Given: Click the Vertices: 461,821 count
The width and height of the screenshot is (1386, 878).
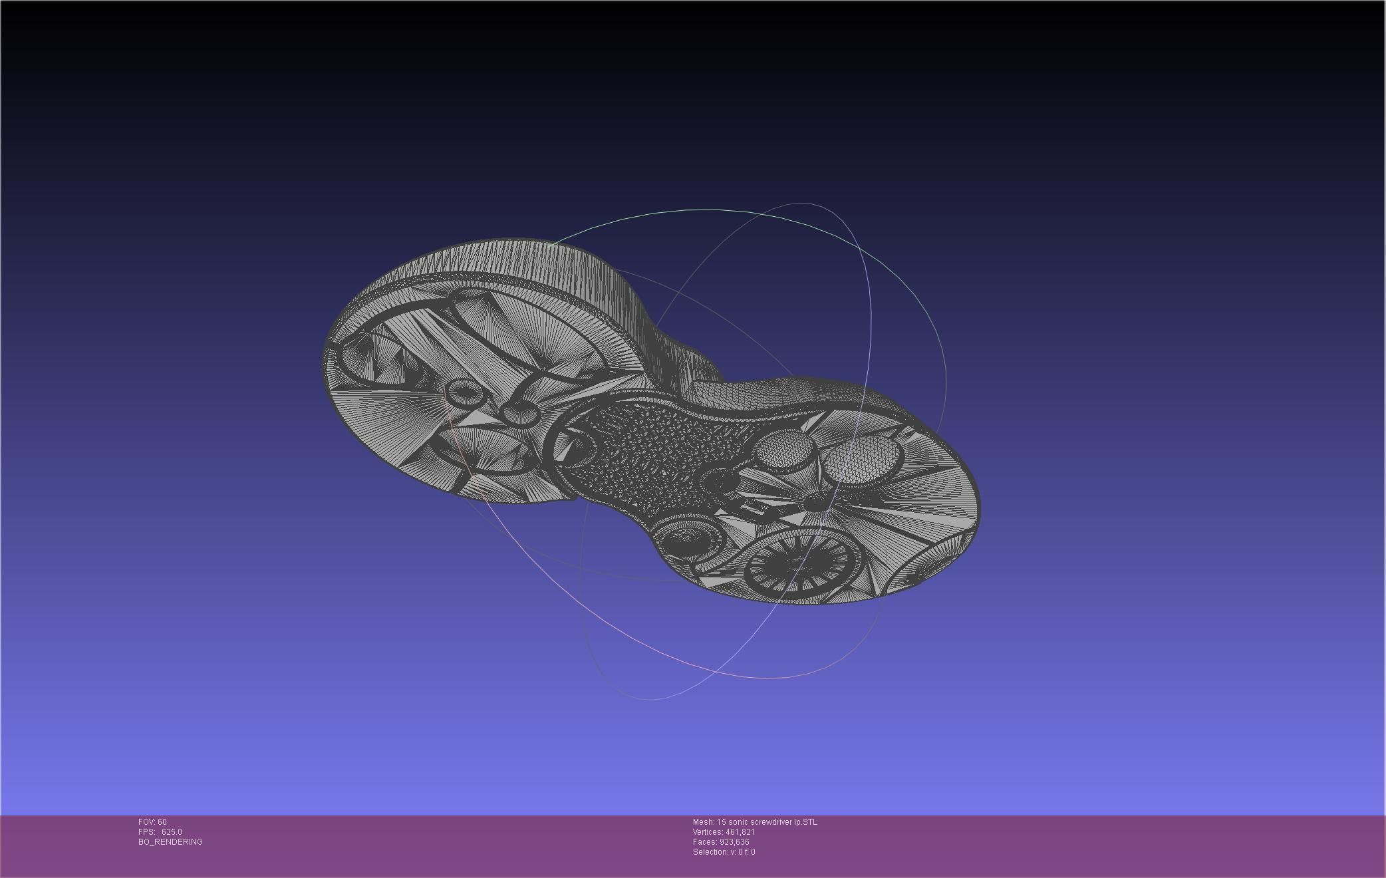Looking at the screenshot, I should click(x=724, y=832).
